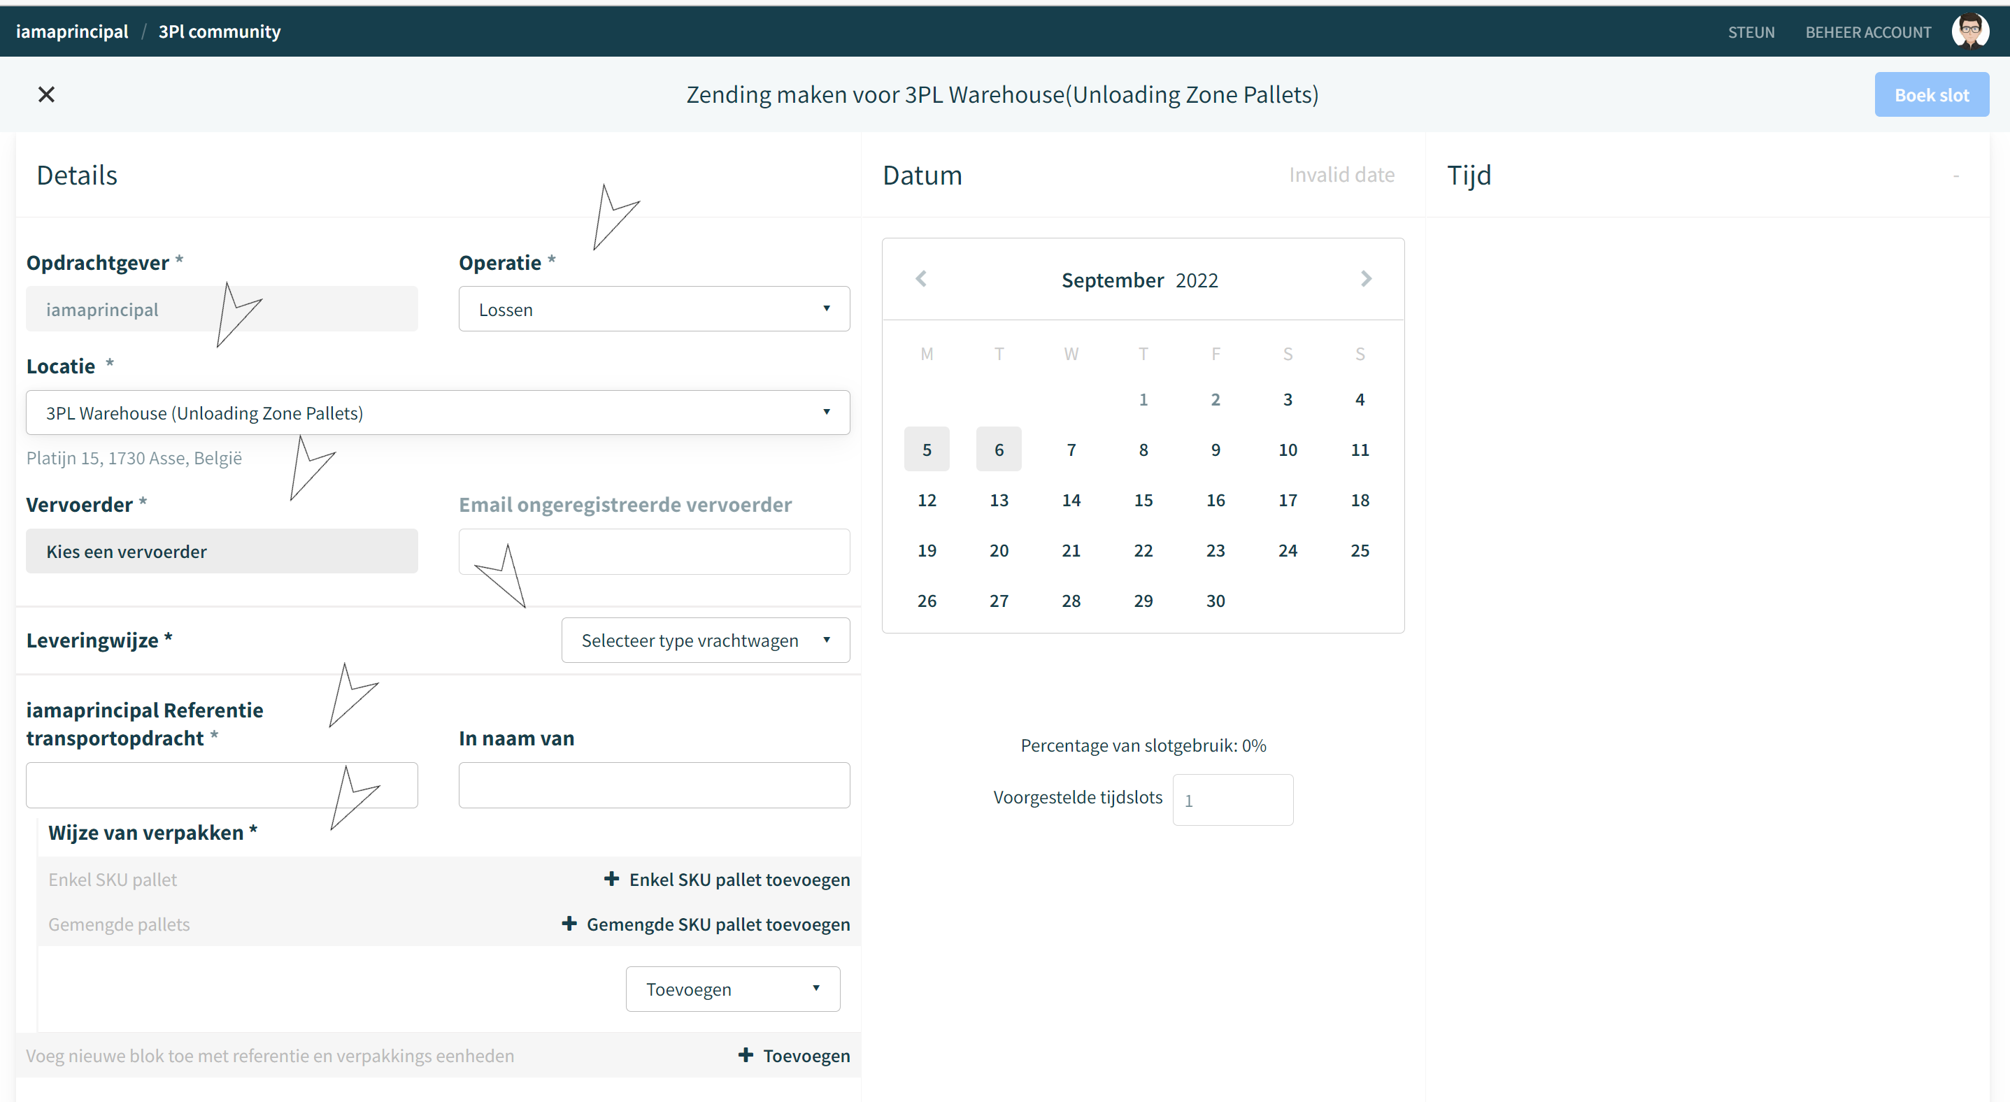2010x1102 pixels.
Task: Click Gemengde SKU pallet toevoegen
Action: (718, 924)
